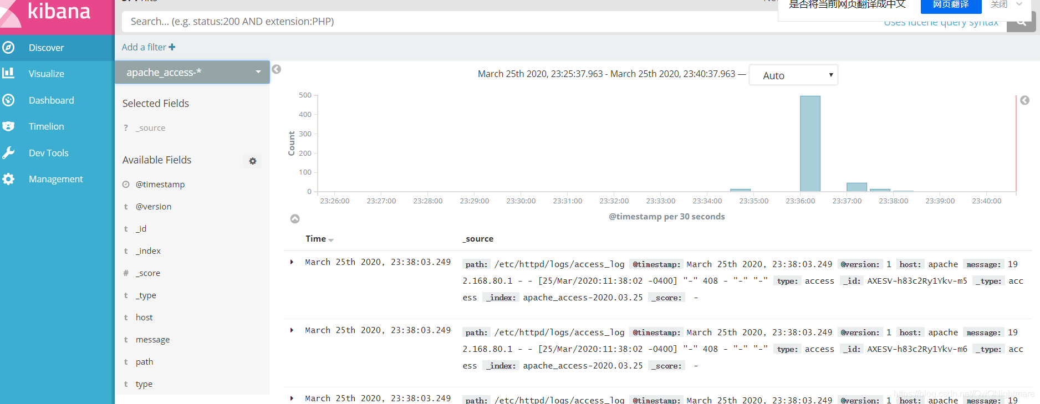The width and height of the screenshot is (1040, 404).
Task: Open the Discover compass icon
Action: pyautogui.click(x=8, y=48)
